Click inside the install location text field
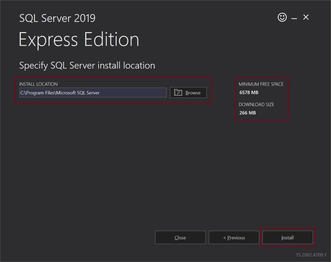This screenshot has width=331, height=262. [93, 93]
